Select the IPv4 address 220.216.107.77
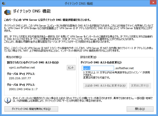 tap(20, 78)
